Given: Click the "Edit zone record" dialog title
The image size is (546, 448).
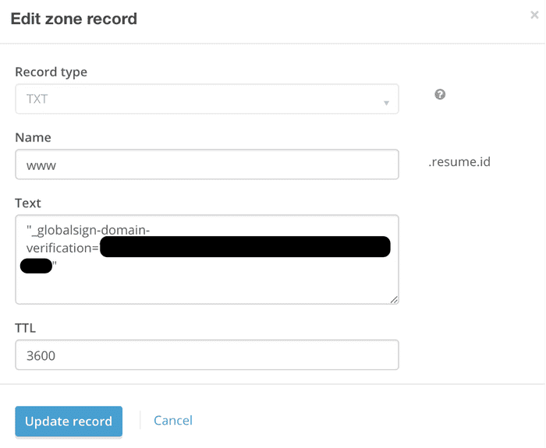Looking at the screenshot, I should [x=73, y=19].
